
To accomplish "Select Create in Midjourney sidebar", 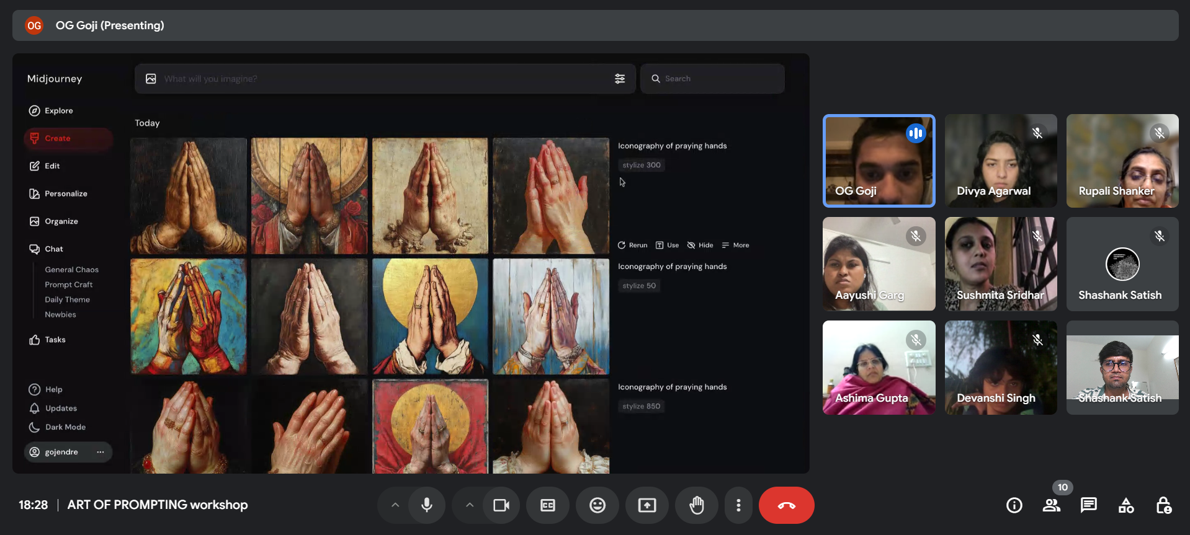I will click(x=68, y=138).
